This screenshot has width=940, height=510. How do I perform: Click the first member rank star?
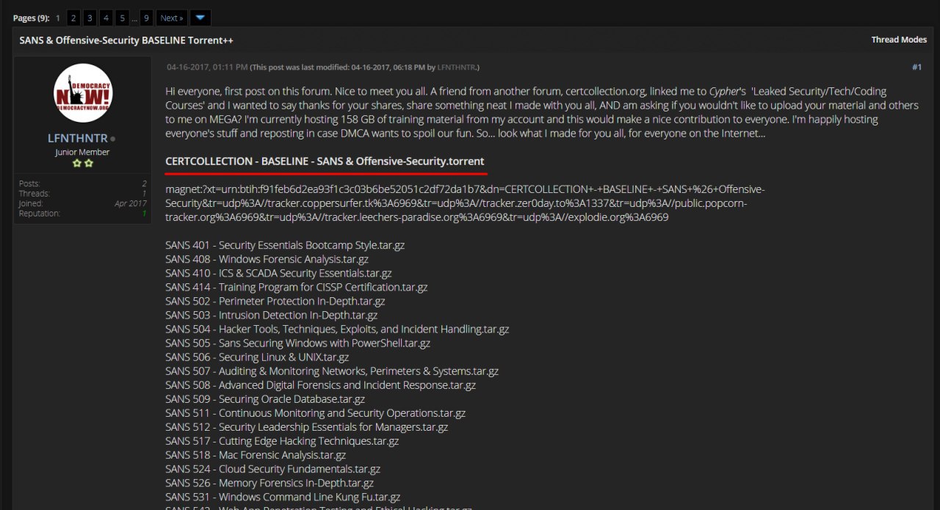(x=76, y=164)
